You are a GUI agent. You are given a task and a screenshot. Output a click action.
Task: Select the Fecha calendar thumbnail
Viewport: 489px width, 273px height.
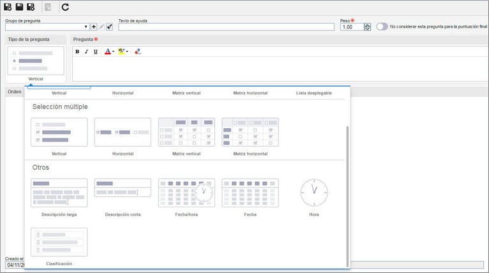point(250,193)
